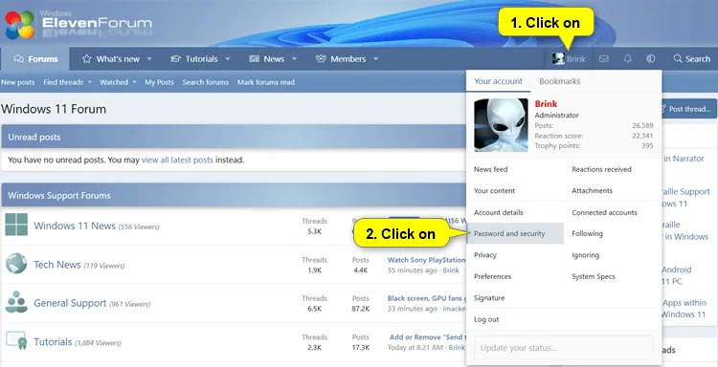The image size is (718, 367).
Task: Expand the News dropdown arrow
Action: pos(295,59)
